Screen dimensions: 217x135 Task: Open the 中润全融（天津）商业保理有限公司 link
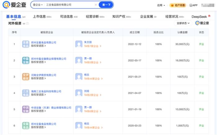51,108
